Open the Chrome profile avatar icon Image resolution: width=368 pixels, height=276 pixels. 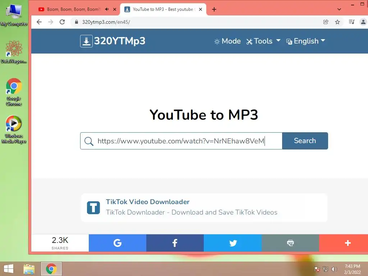tap(363, 22)
